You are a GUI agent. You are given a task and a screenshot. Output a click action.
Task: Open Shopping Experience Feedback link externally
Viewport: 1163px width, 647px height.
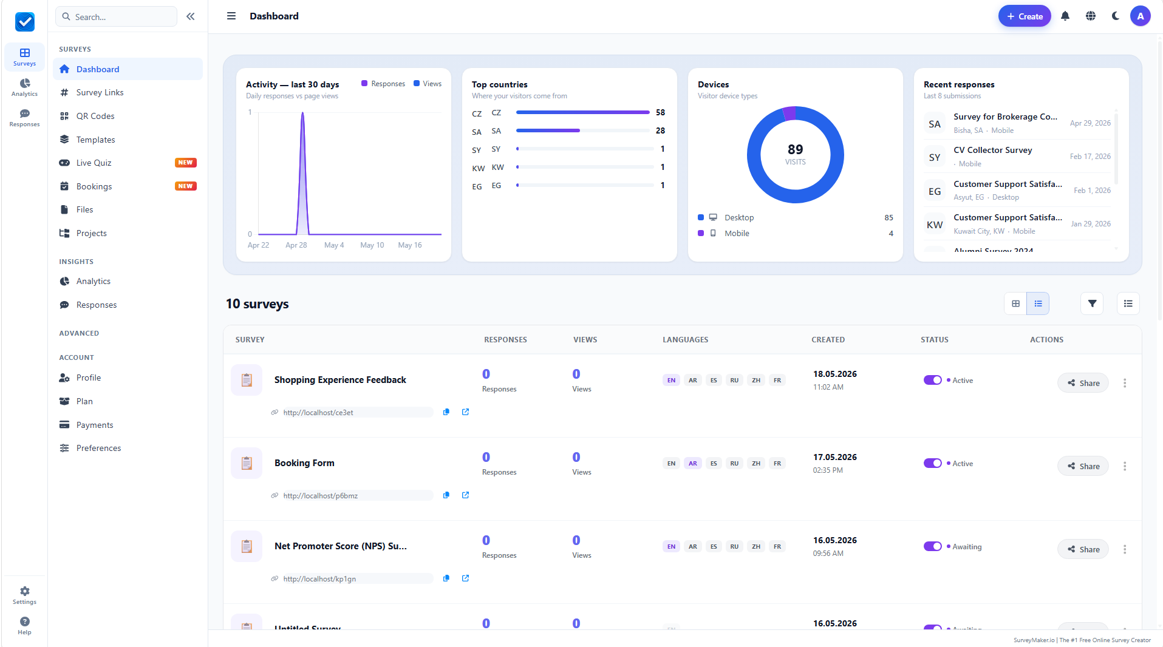coord(466,412)
